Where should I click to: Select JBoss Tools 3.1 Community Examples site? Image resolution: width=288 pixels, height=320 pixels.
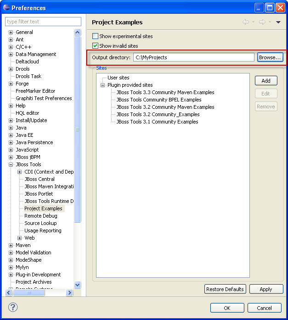point(157,122)
